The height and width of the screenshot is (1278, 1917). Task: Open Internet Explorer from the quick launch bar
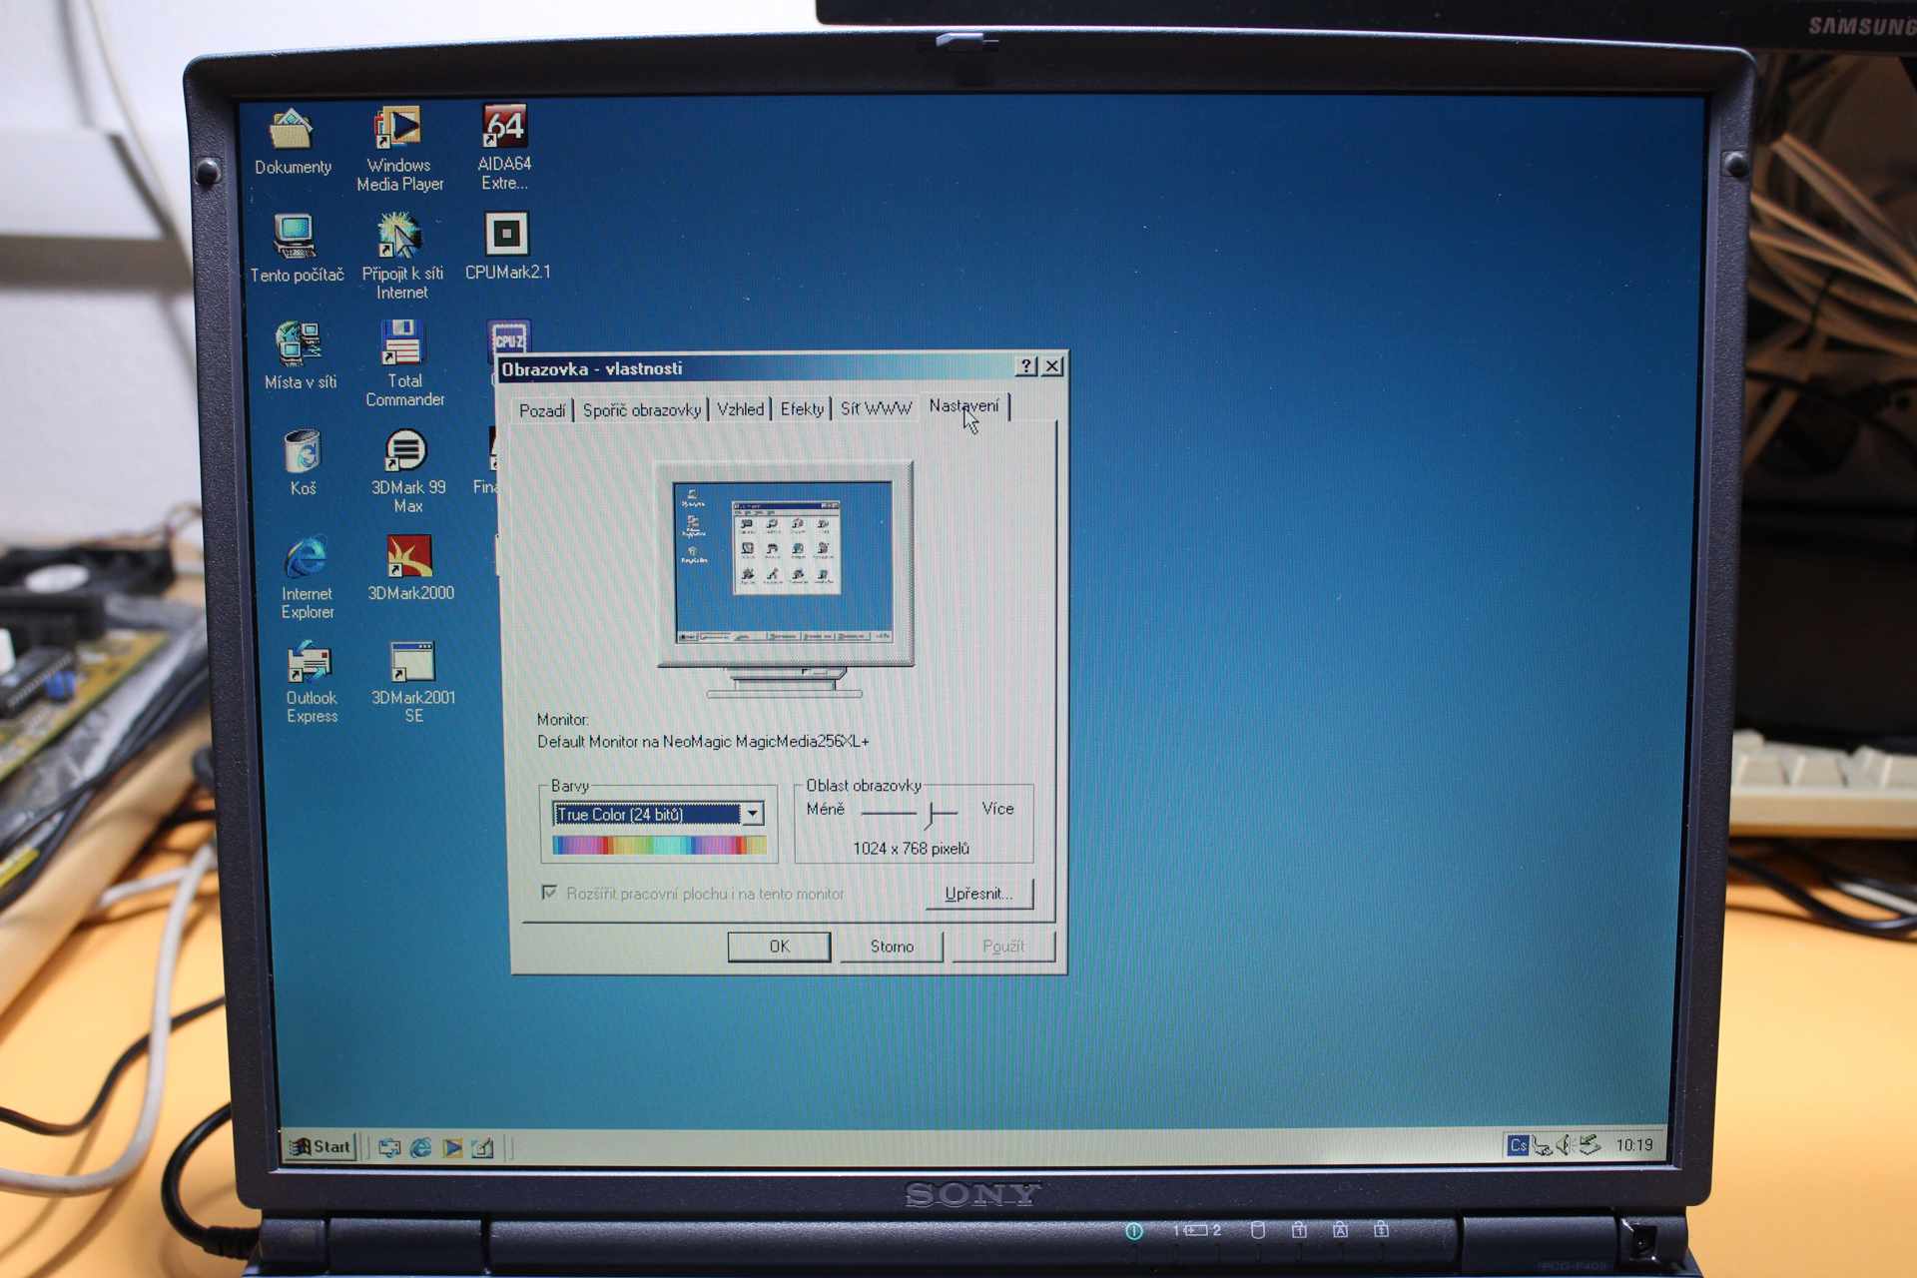(420, 1148)
